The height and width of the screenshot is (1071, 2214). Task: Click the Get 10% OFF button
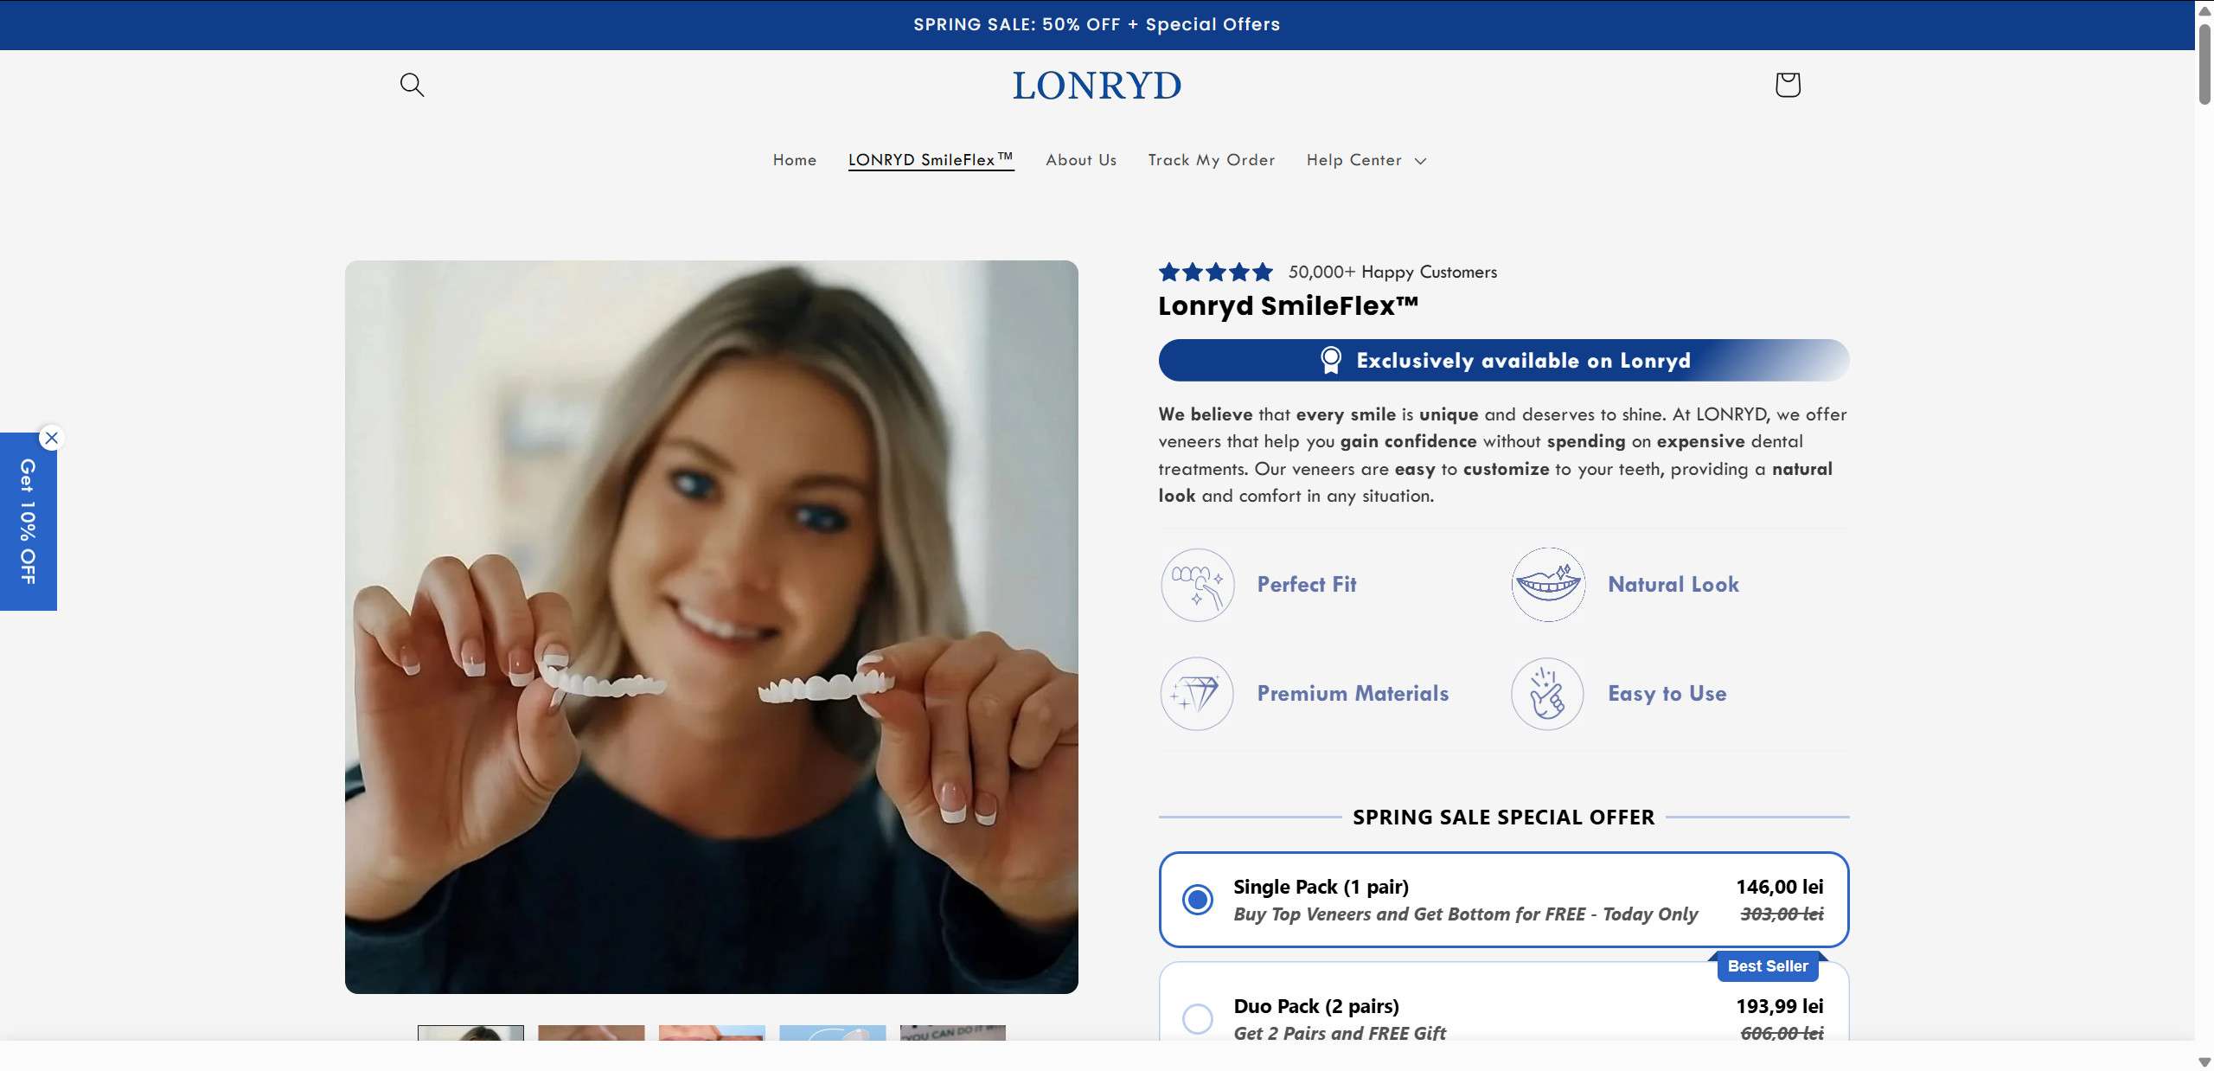(28, 522)
